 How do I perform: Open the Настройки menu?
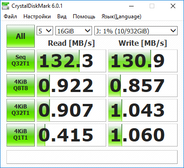[37, 16]
